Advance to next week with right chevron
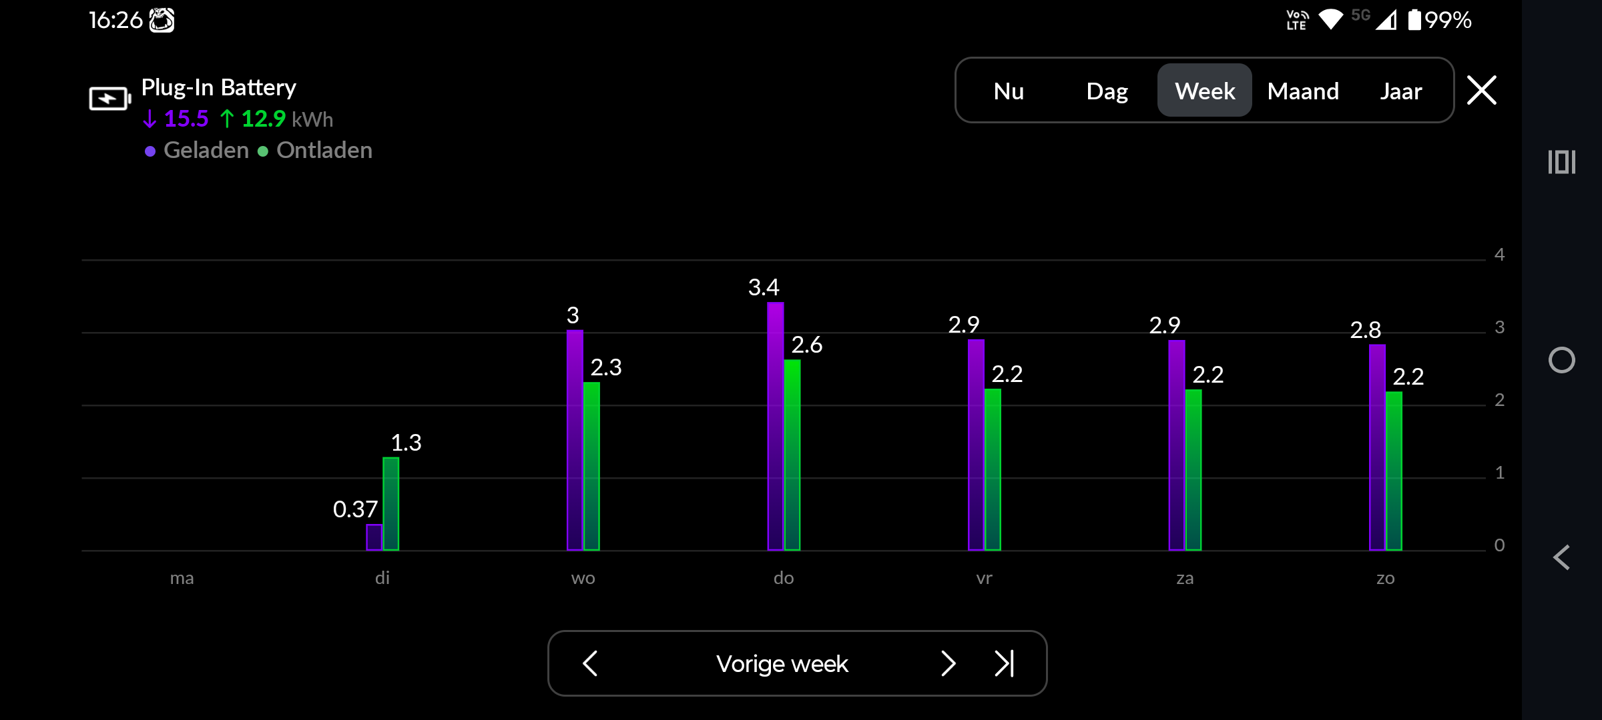Viewport: 1602px width, 720px height. [949, 663]
